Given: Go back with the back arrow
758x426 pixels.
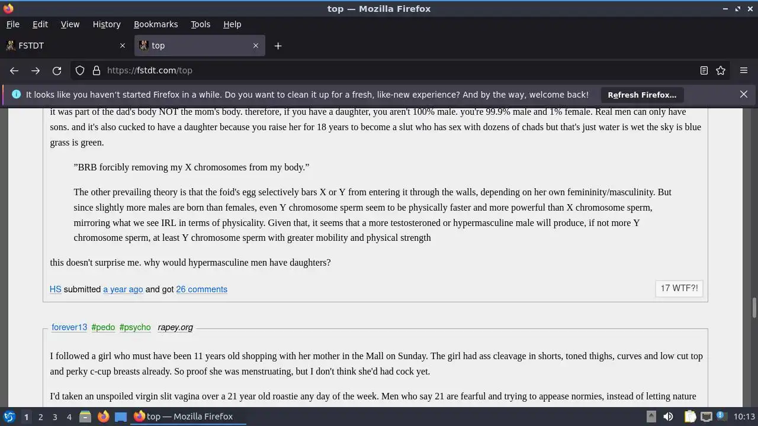Looking at the screenshot, I should [x=14, y=70].
